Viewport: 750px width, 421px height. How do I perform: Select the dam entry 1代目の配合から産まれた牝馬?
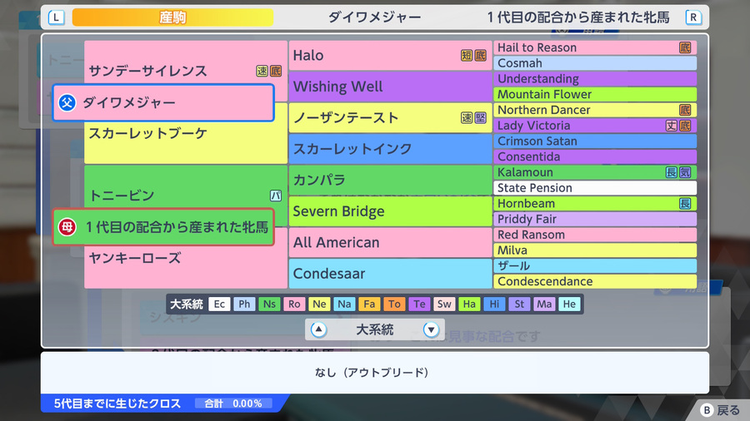tap(163, 227)
